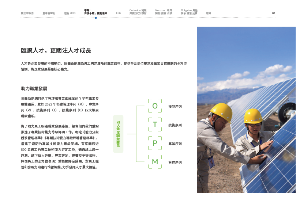Click the page number at top right
Viewport: 296px width, 218px height.
coord(273,13)
